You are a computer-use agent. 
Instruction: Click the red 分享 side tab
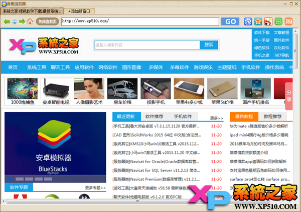289,96
